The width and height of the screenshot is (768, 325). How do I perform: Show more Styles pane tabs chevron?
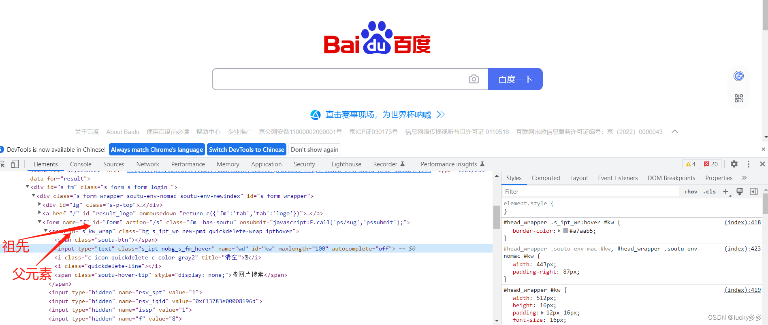(744, 178)
